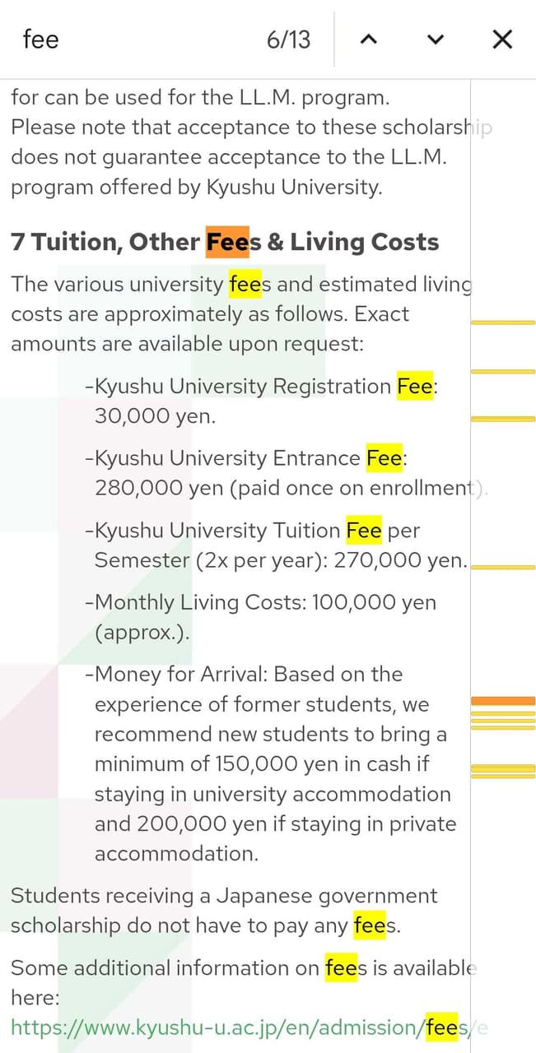536x1053 pixels.
Task: Go to previous search match arrow
Action: coord(370,39)
